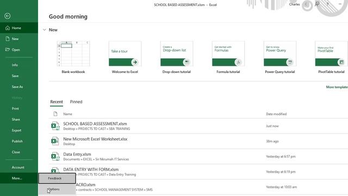Click Save in the sidebar
348x196 pixels.
coord(19,76)
